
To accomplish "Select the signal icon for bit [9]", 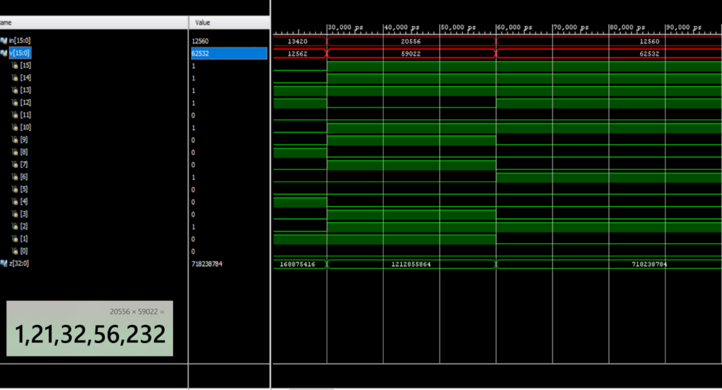I will coord(16,140).
